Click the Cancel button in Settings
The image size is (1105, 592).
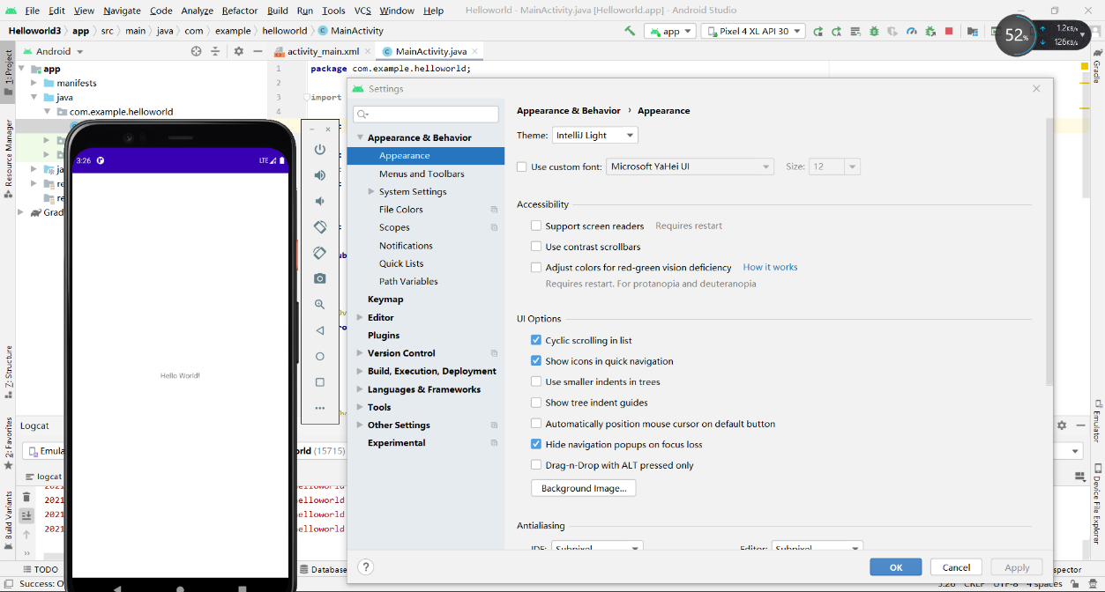[x=956, y=567]
